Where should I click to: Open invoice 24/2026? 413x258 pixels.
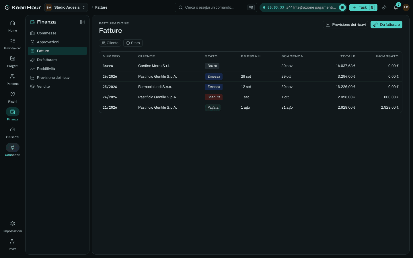pyautogui.click(x=250, y=97)
